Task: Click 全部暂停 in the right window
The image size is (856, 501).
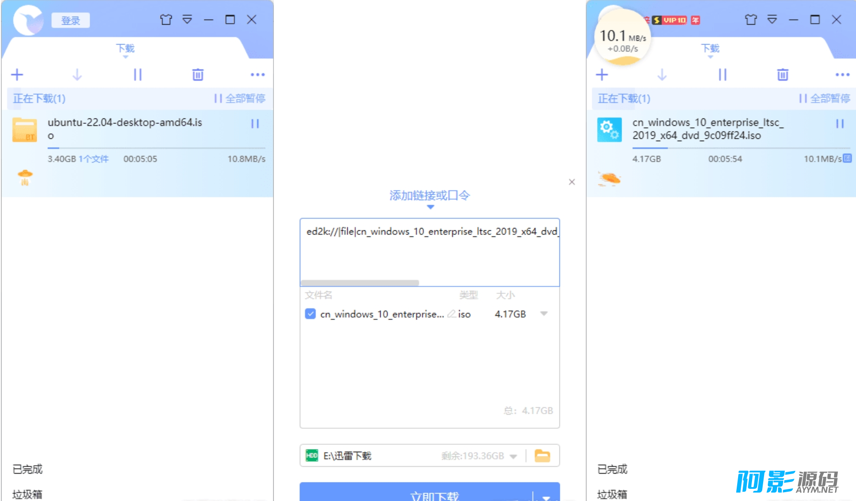Action: tap(824, 98)
